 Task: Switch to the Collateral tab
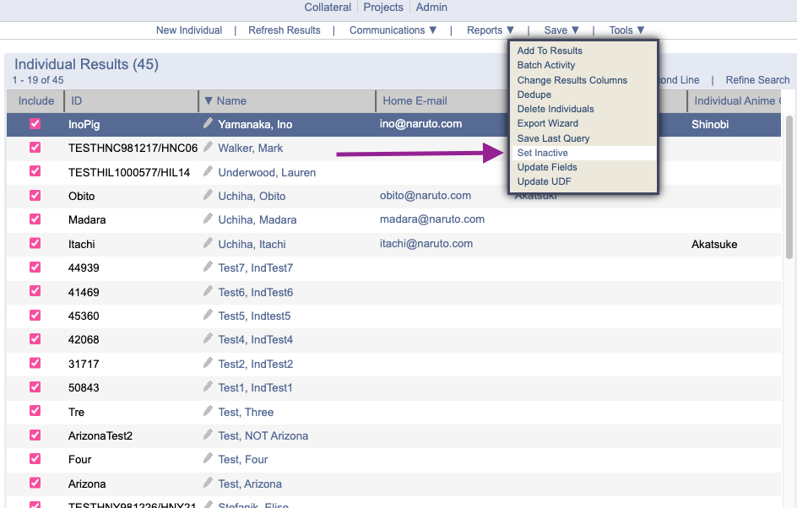point(328,8)
